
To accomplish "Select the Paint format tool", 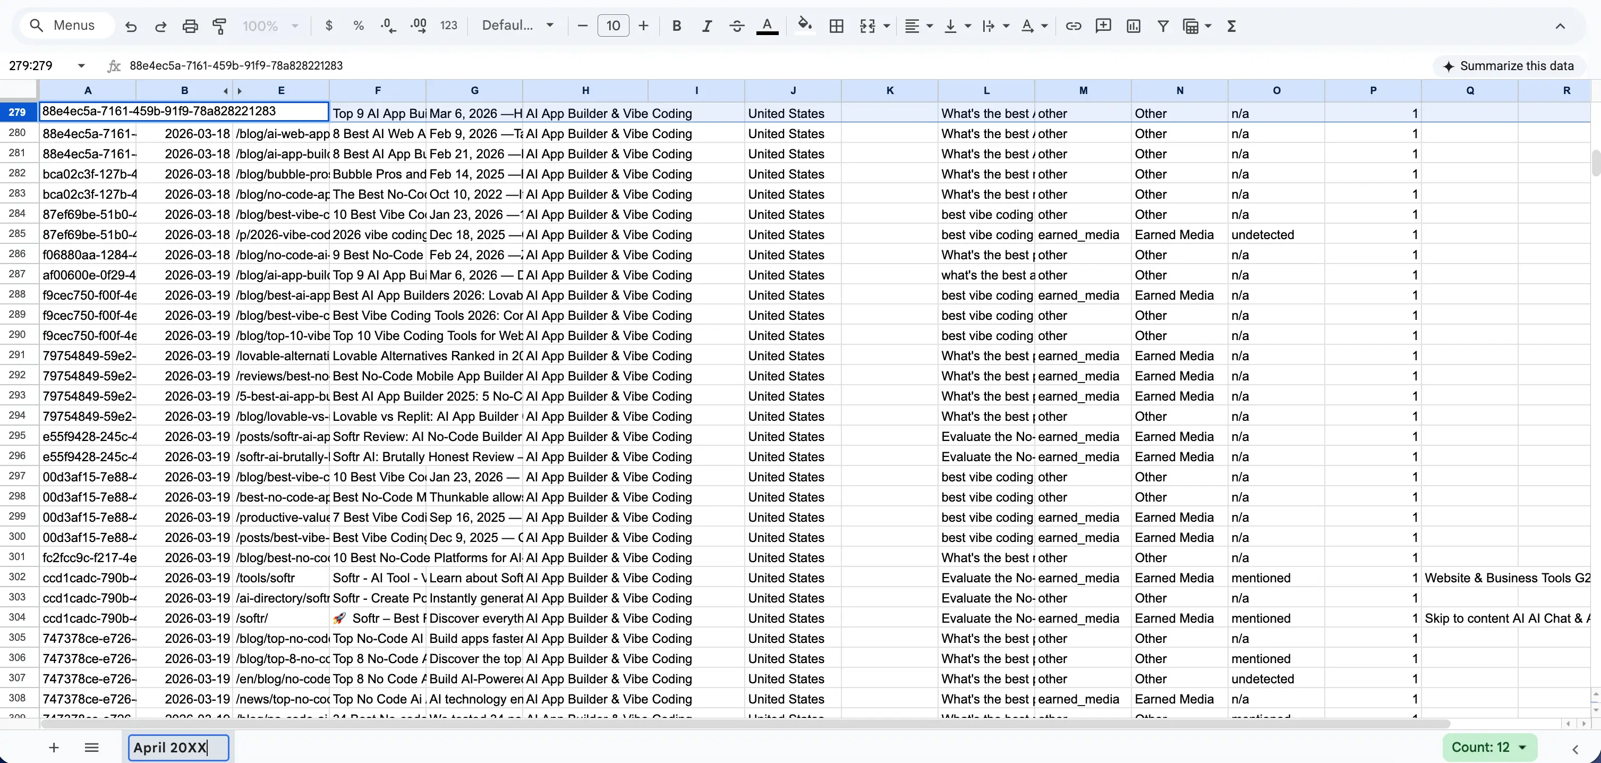I will tap(219, 26).
